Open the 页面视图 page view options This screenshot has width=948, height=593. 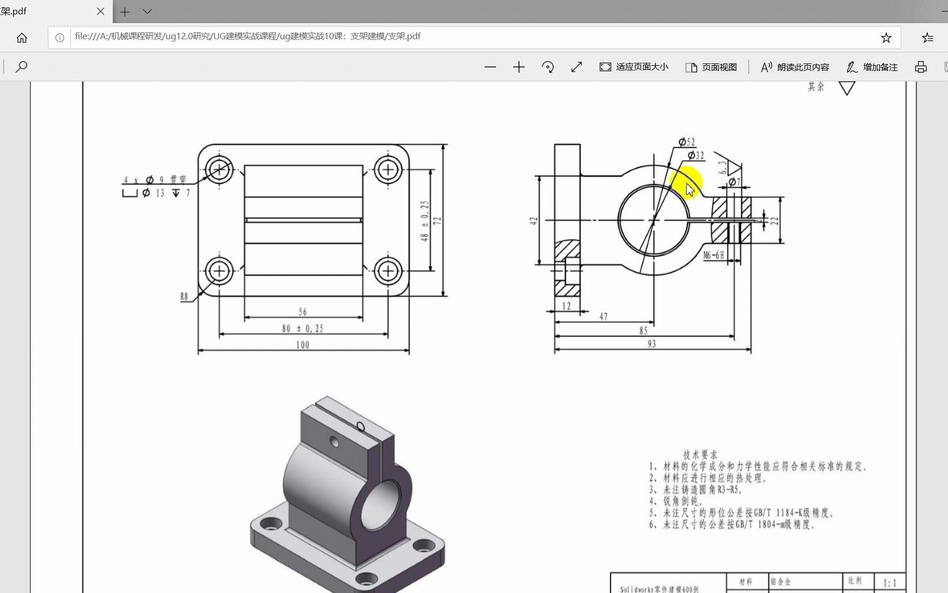click(711, 67)
